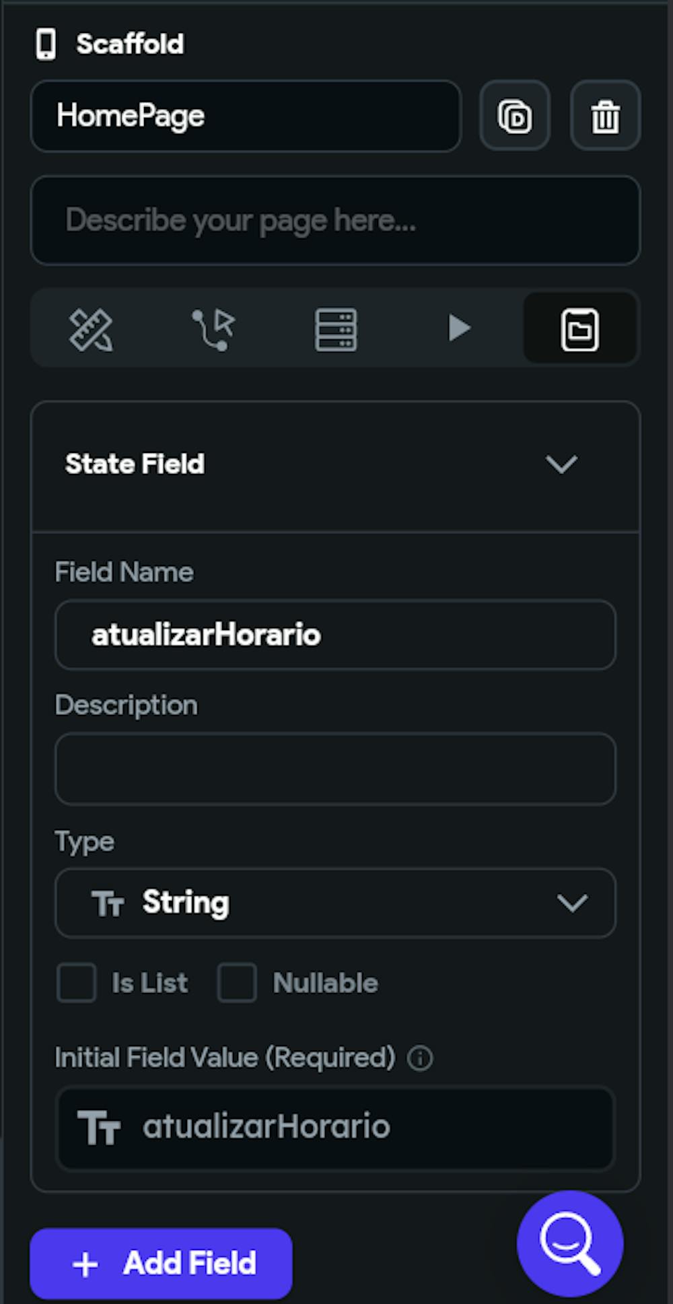Switch to the Actions flow tab
The image size is (673, 1304).
(x=213, y=329)
